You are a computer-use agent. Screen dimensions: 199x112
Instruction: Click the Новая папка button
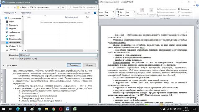coord(25,13)
